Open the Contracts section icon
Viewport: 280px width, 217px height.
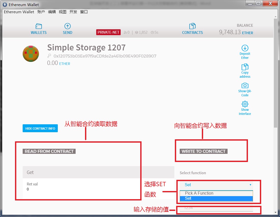click(x=192, y=26)
